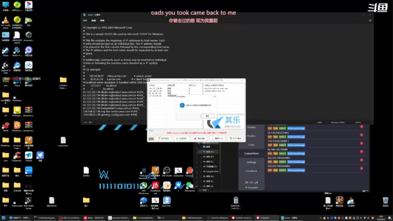The image size is (393, 221).
Task: Close the 42.186.120.199:80 connection in Clash
Action: click(362, 151)
